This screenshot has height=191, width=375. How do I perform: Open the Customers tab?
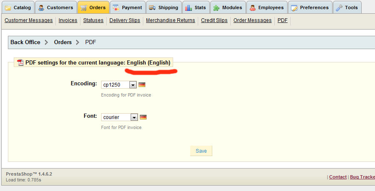(x=56, y=7)
